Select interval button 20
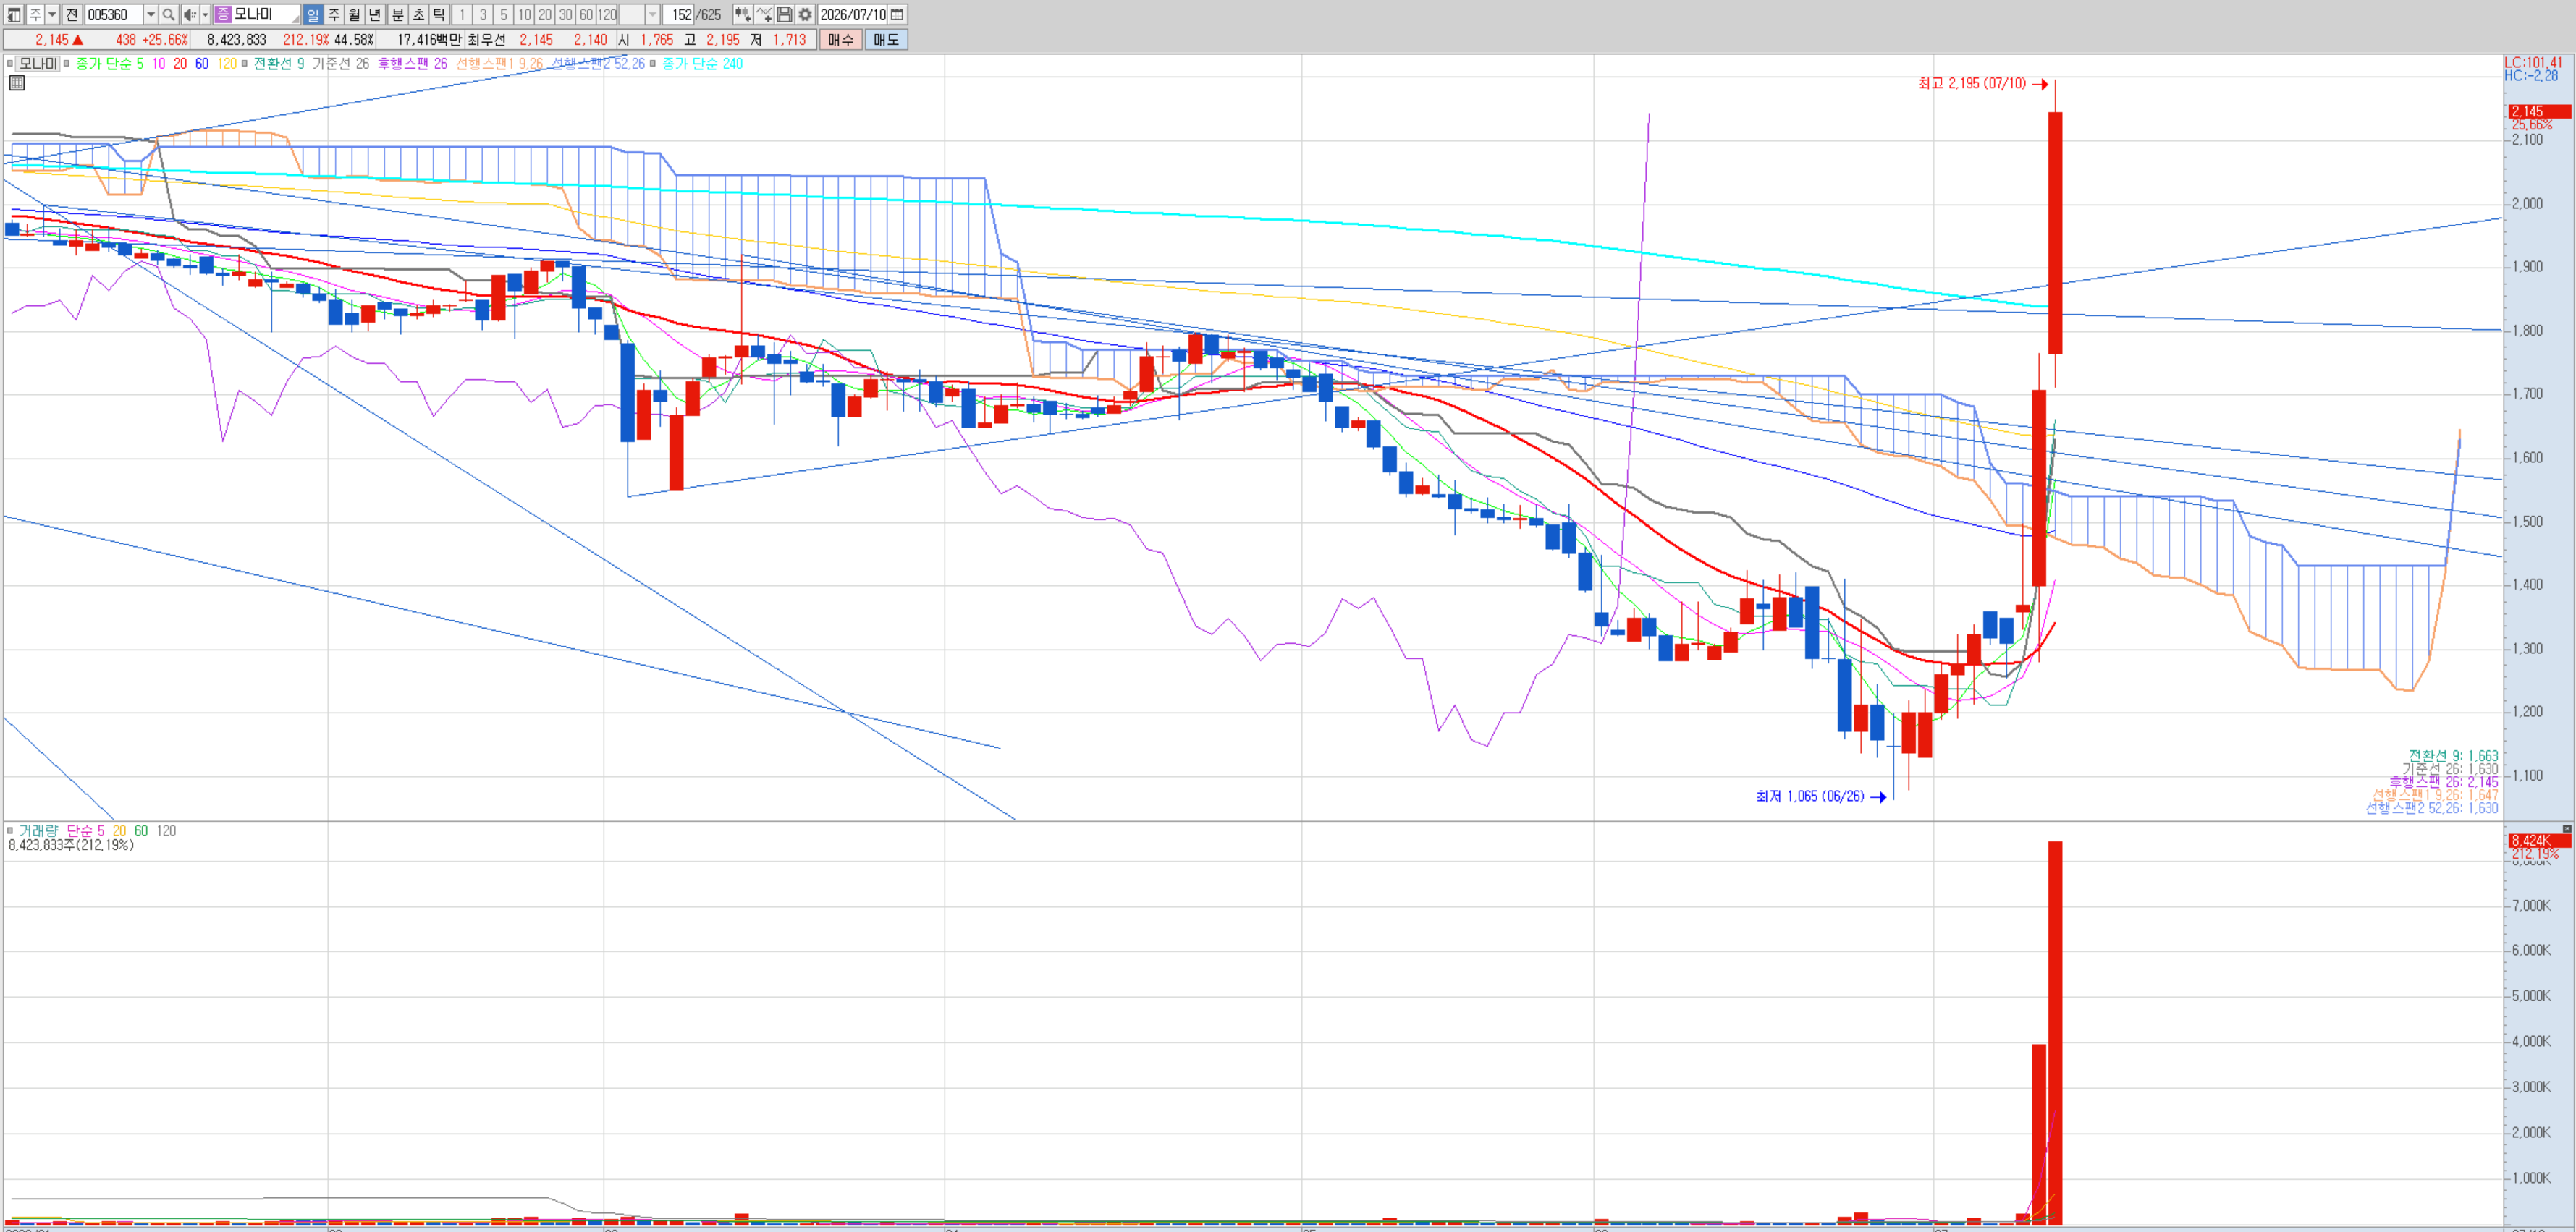The width and height of the screenshot is (2576, 1232). [x=545, y=14]
